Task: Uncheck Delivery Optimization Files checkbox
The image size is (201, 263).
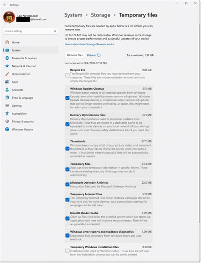Action: pos(67,124)
